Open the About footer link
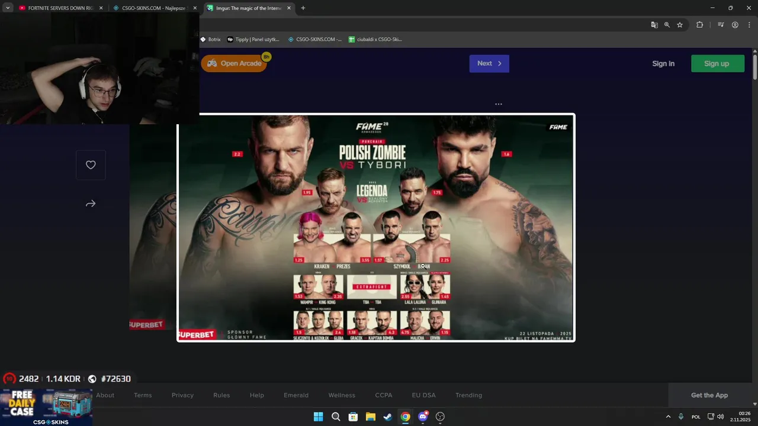Screen dimensions: 758x426 (x=105, y=395)
